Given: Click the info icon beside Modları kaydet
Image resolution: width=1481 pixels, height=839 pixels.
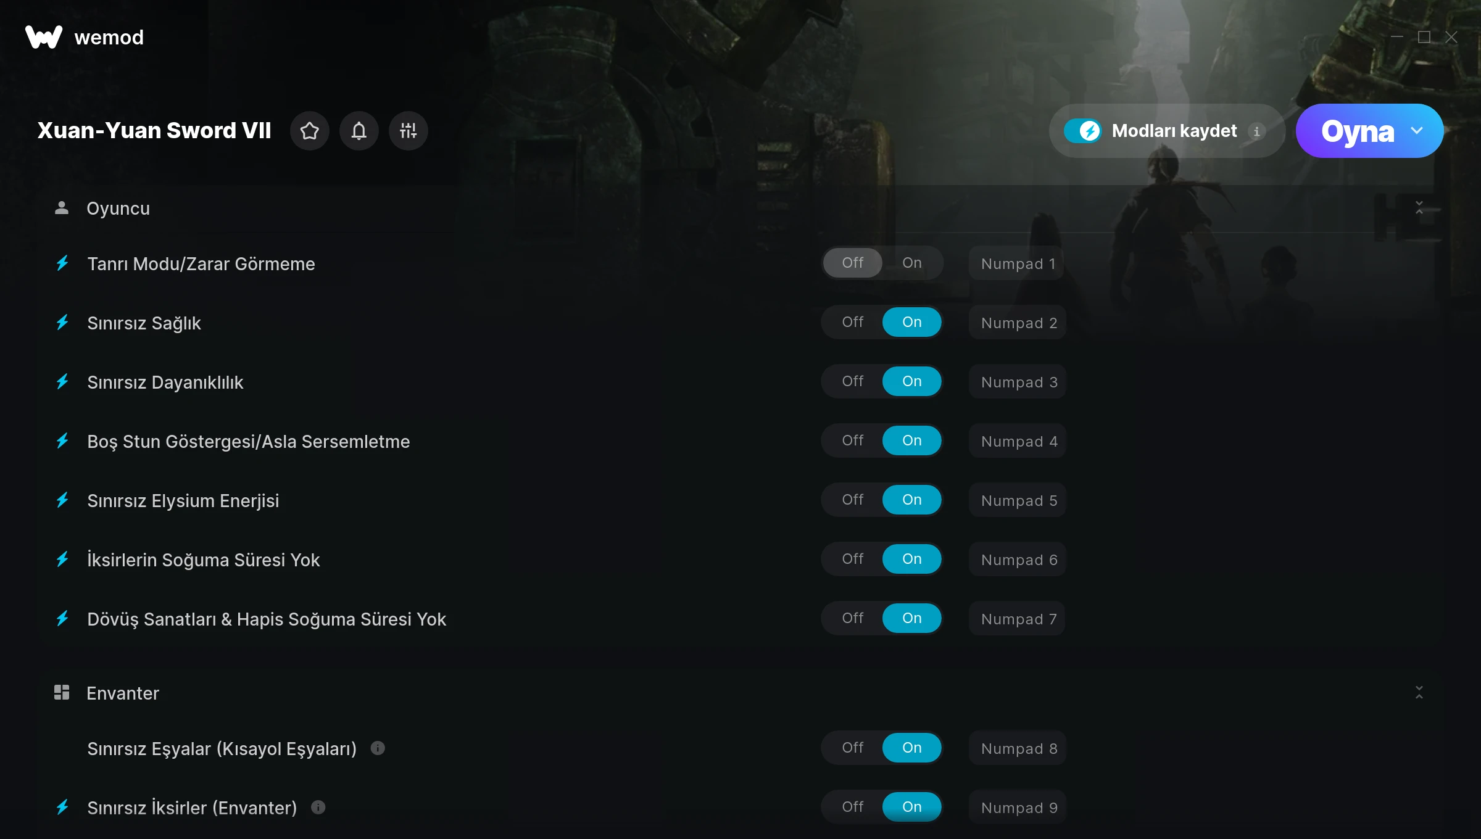Looking at the screenshot, I should pos(1256,131).
